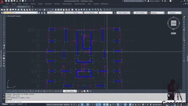Open the Рисование menu

(x=48, y=4)
